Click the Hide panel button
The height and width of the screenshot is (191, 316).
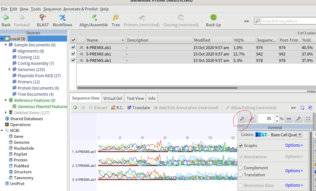pos(311,91)
